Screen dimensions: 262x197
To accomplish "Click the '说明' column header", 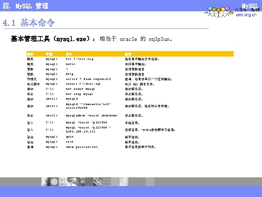I will tap(128, 54).
